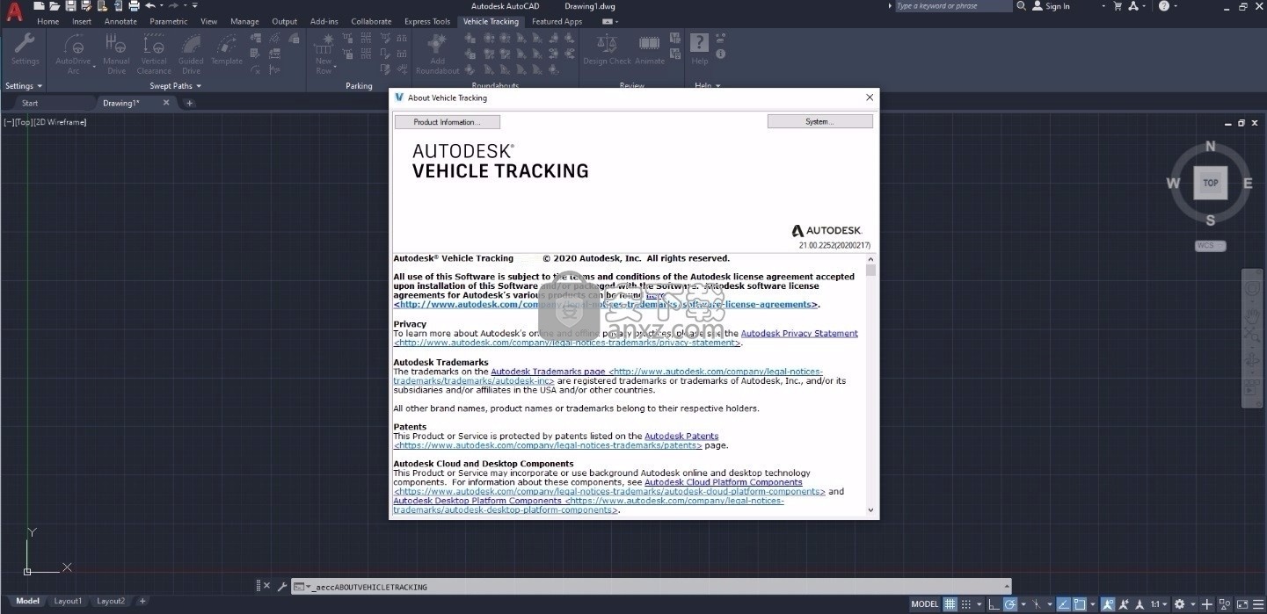
Task: Click the Open file quick access icon
Action: [55, 6]
